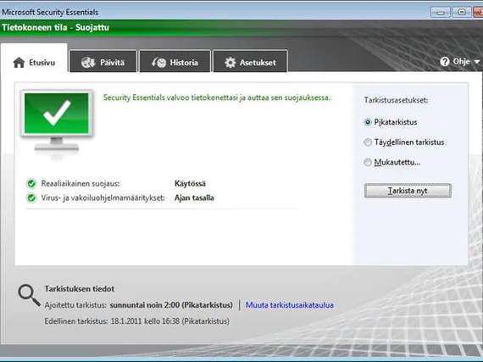
Task: Click the Ajan tasalla status value
Action: point(194,198)
